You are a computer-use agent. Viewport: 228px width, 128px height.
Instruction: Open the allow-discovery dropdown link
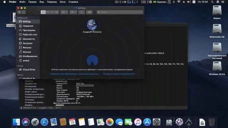74,74
